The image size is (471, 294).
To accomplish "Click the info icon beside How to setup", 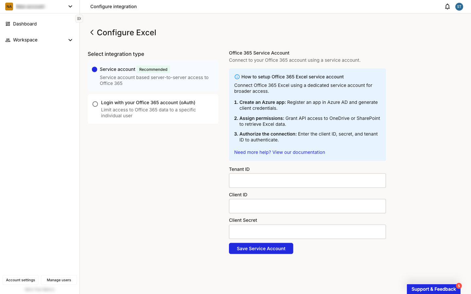I will [x=237, y=77].
